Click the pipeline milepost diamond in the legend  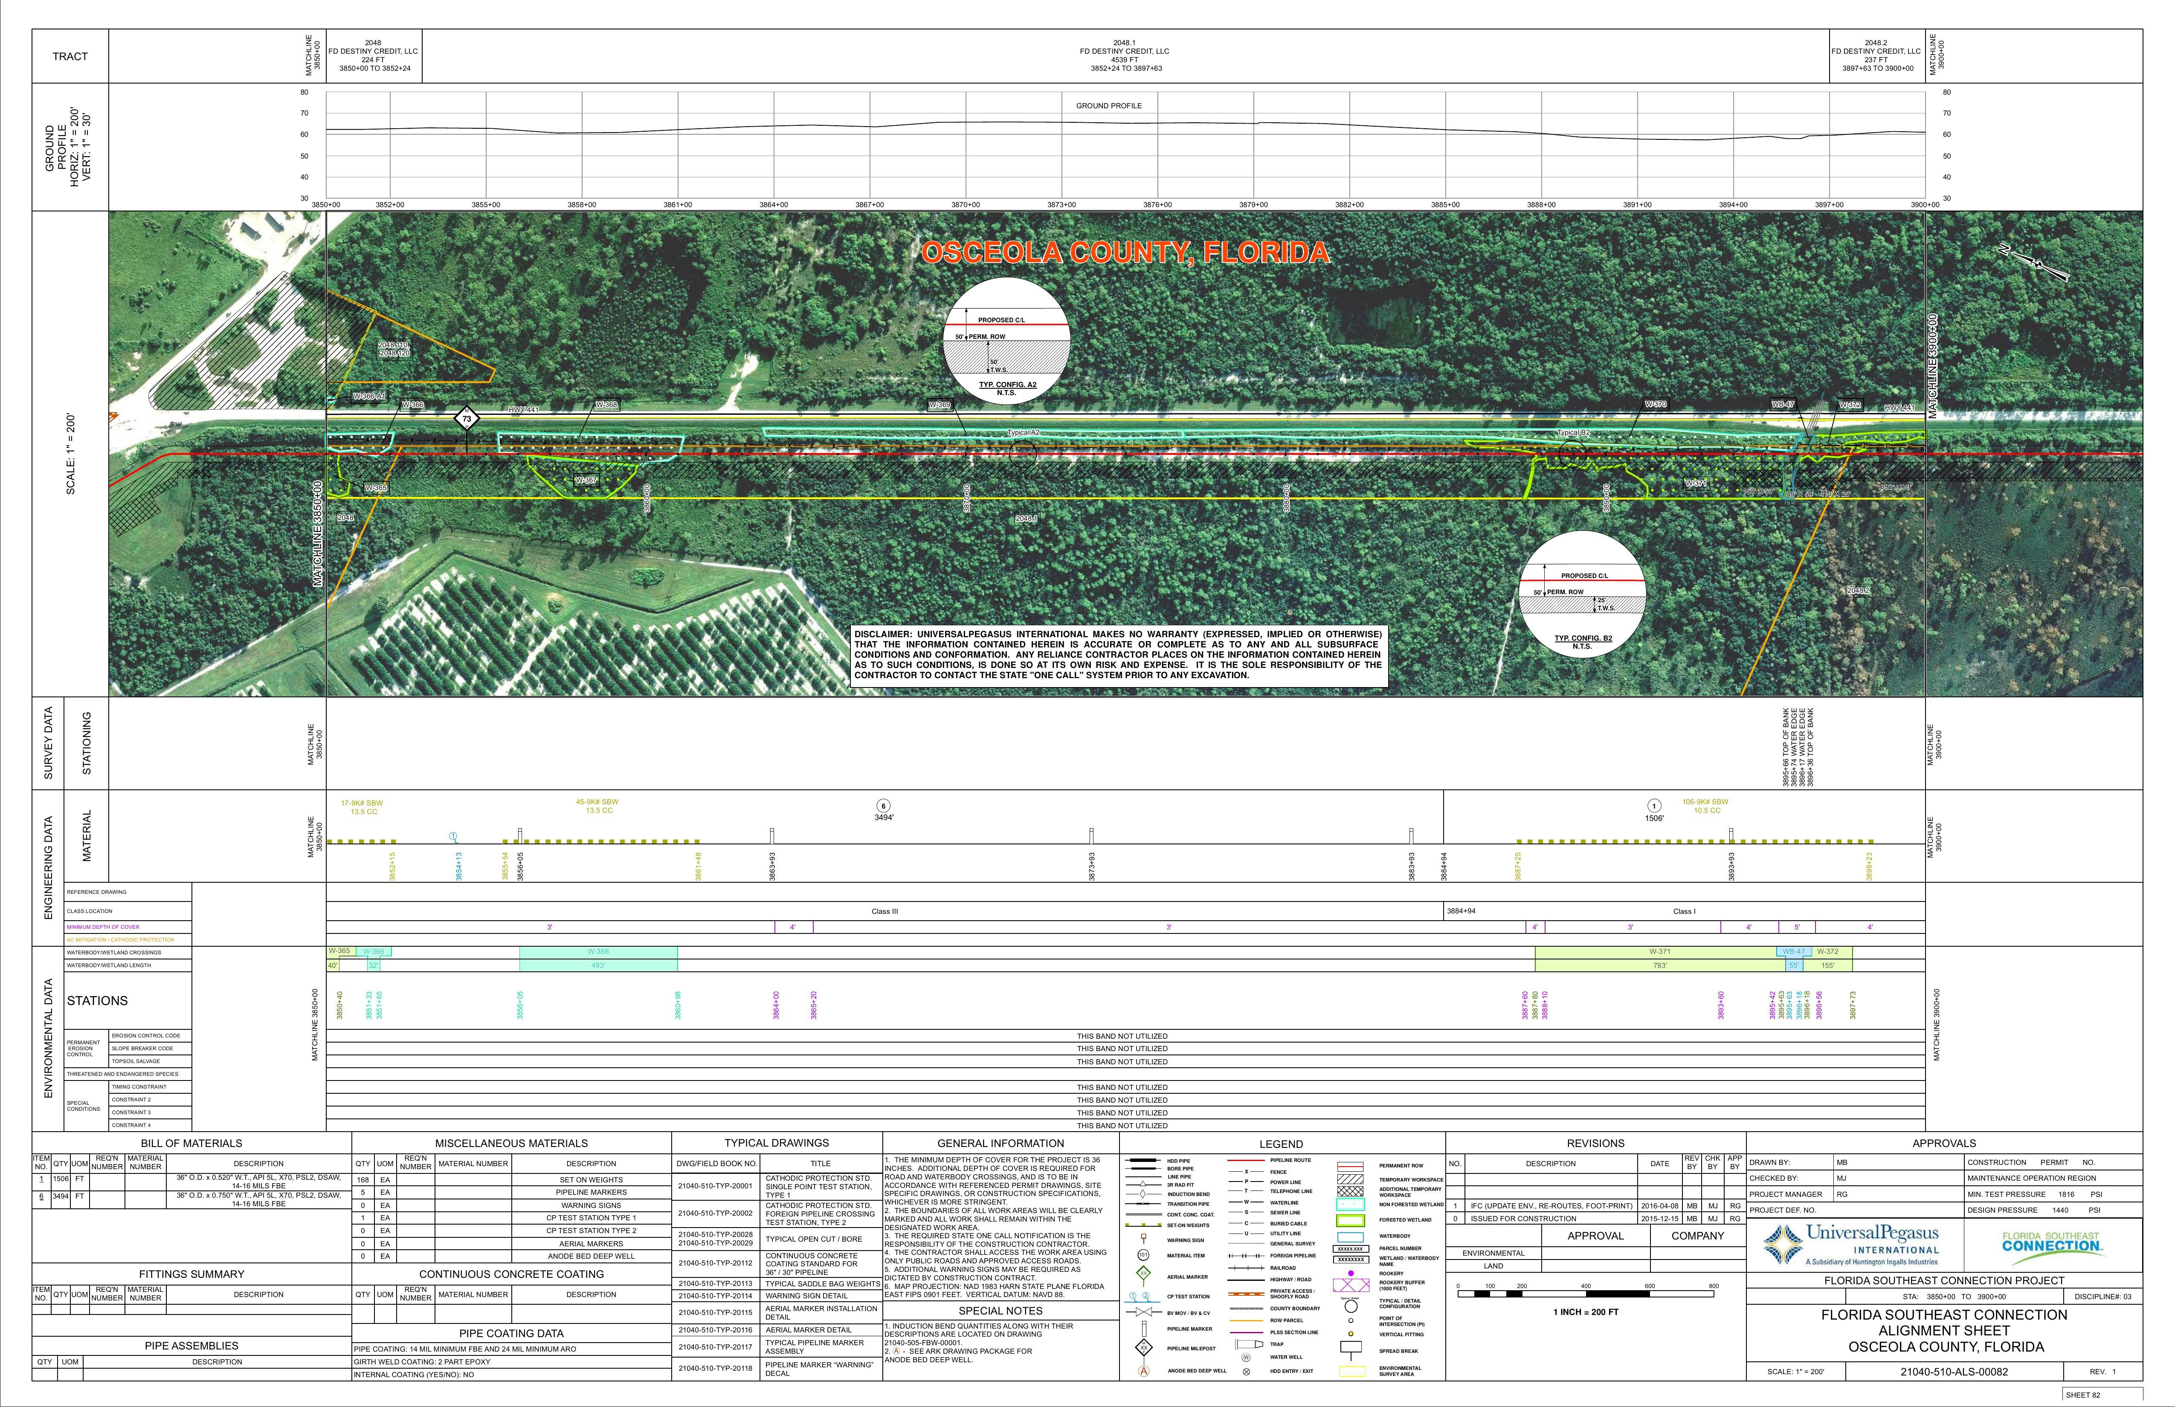[1143, 1348]
